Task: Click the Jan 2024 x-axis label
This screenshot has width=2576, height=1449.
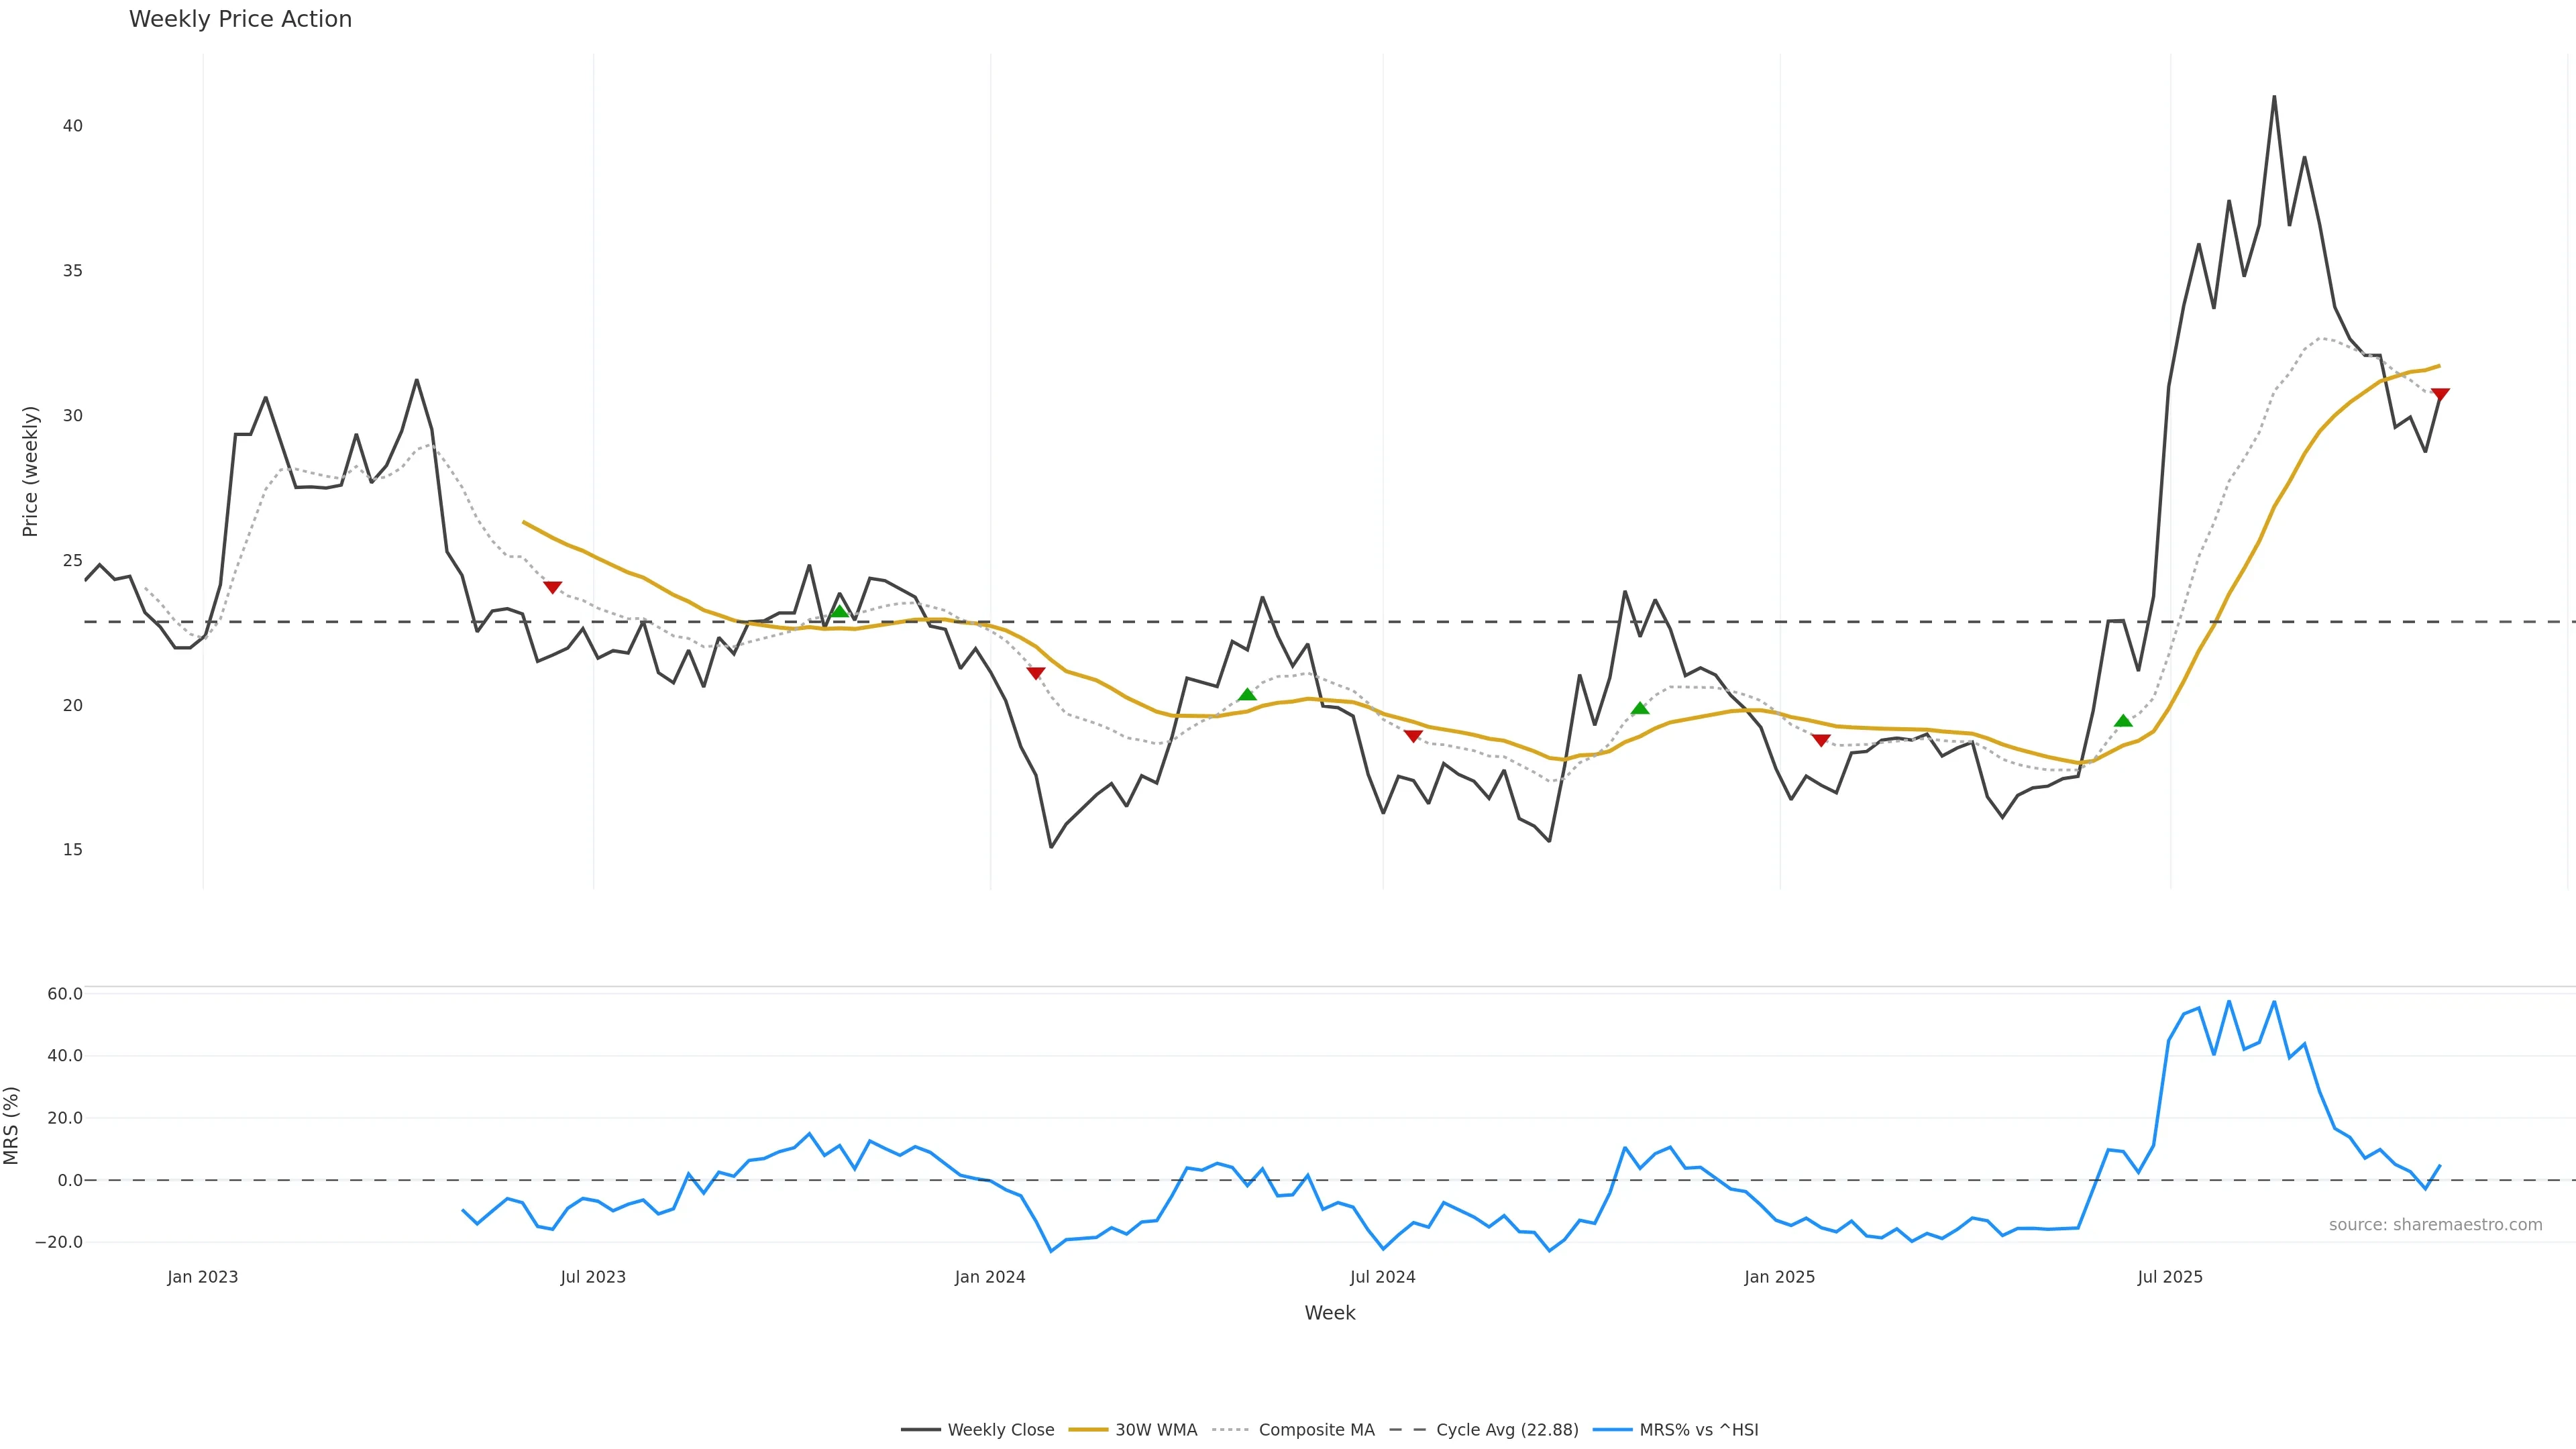Action: click(990, 1277)
